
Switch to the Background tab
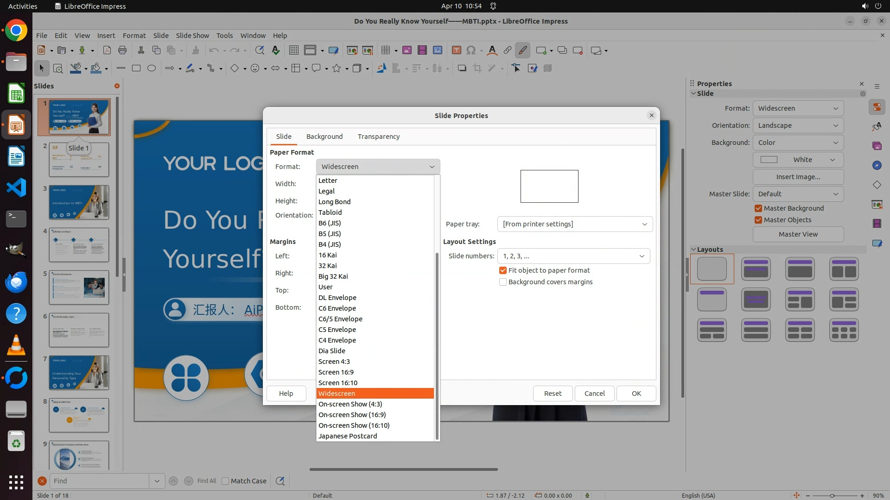pyautogui.click(x=324, y=137)
